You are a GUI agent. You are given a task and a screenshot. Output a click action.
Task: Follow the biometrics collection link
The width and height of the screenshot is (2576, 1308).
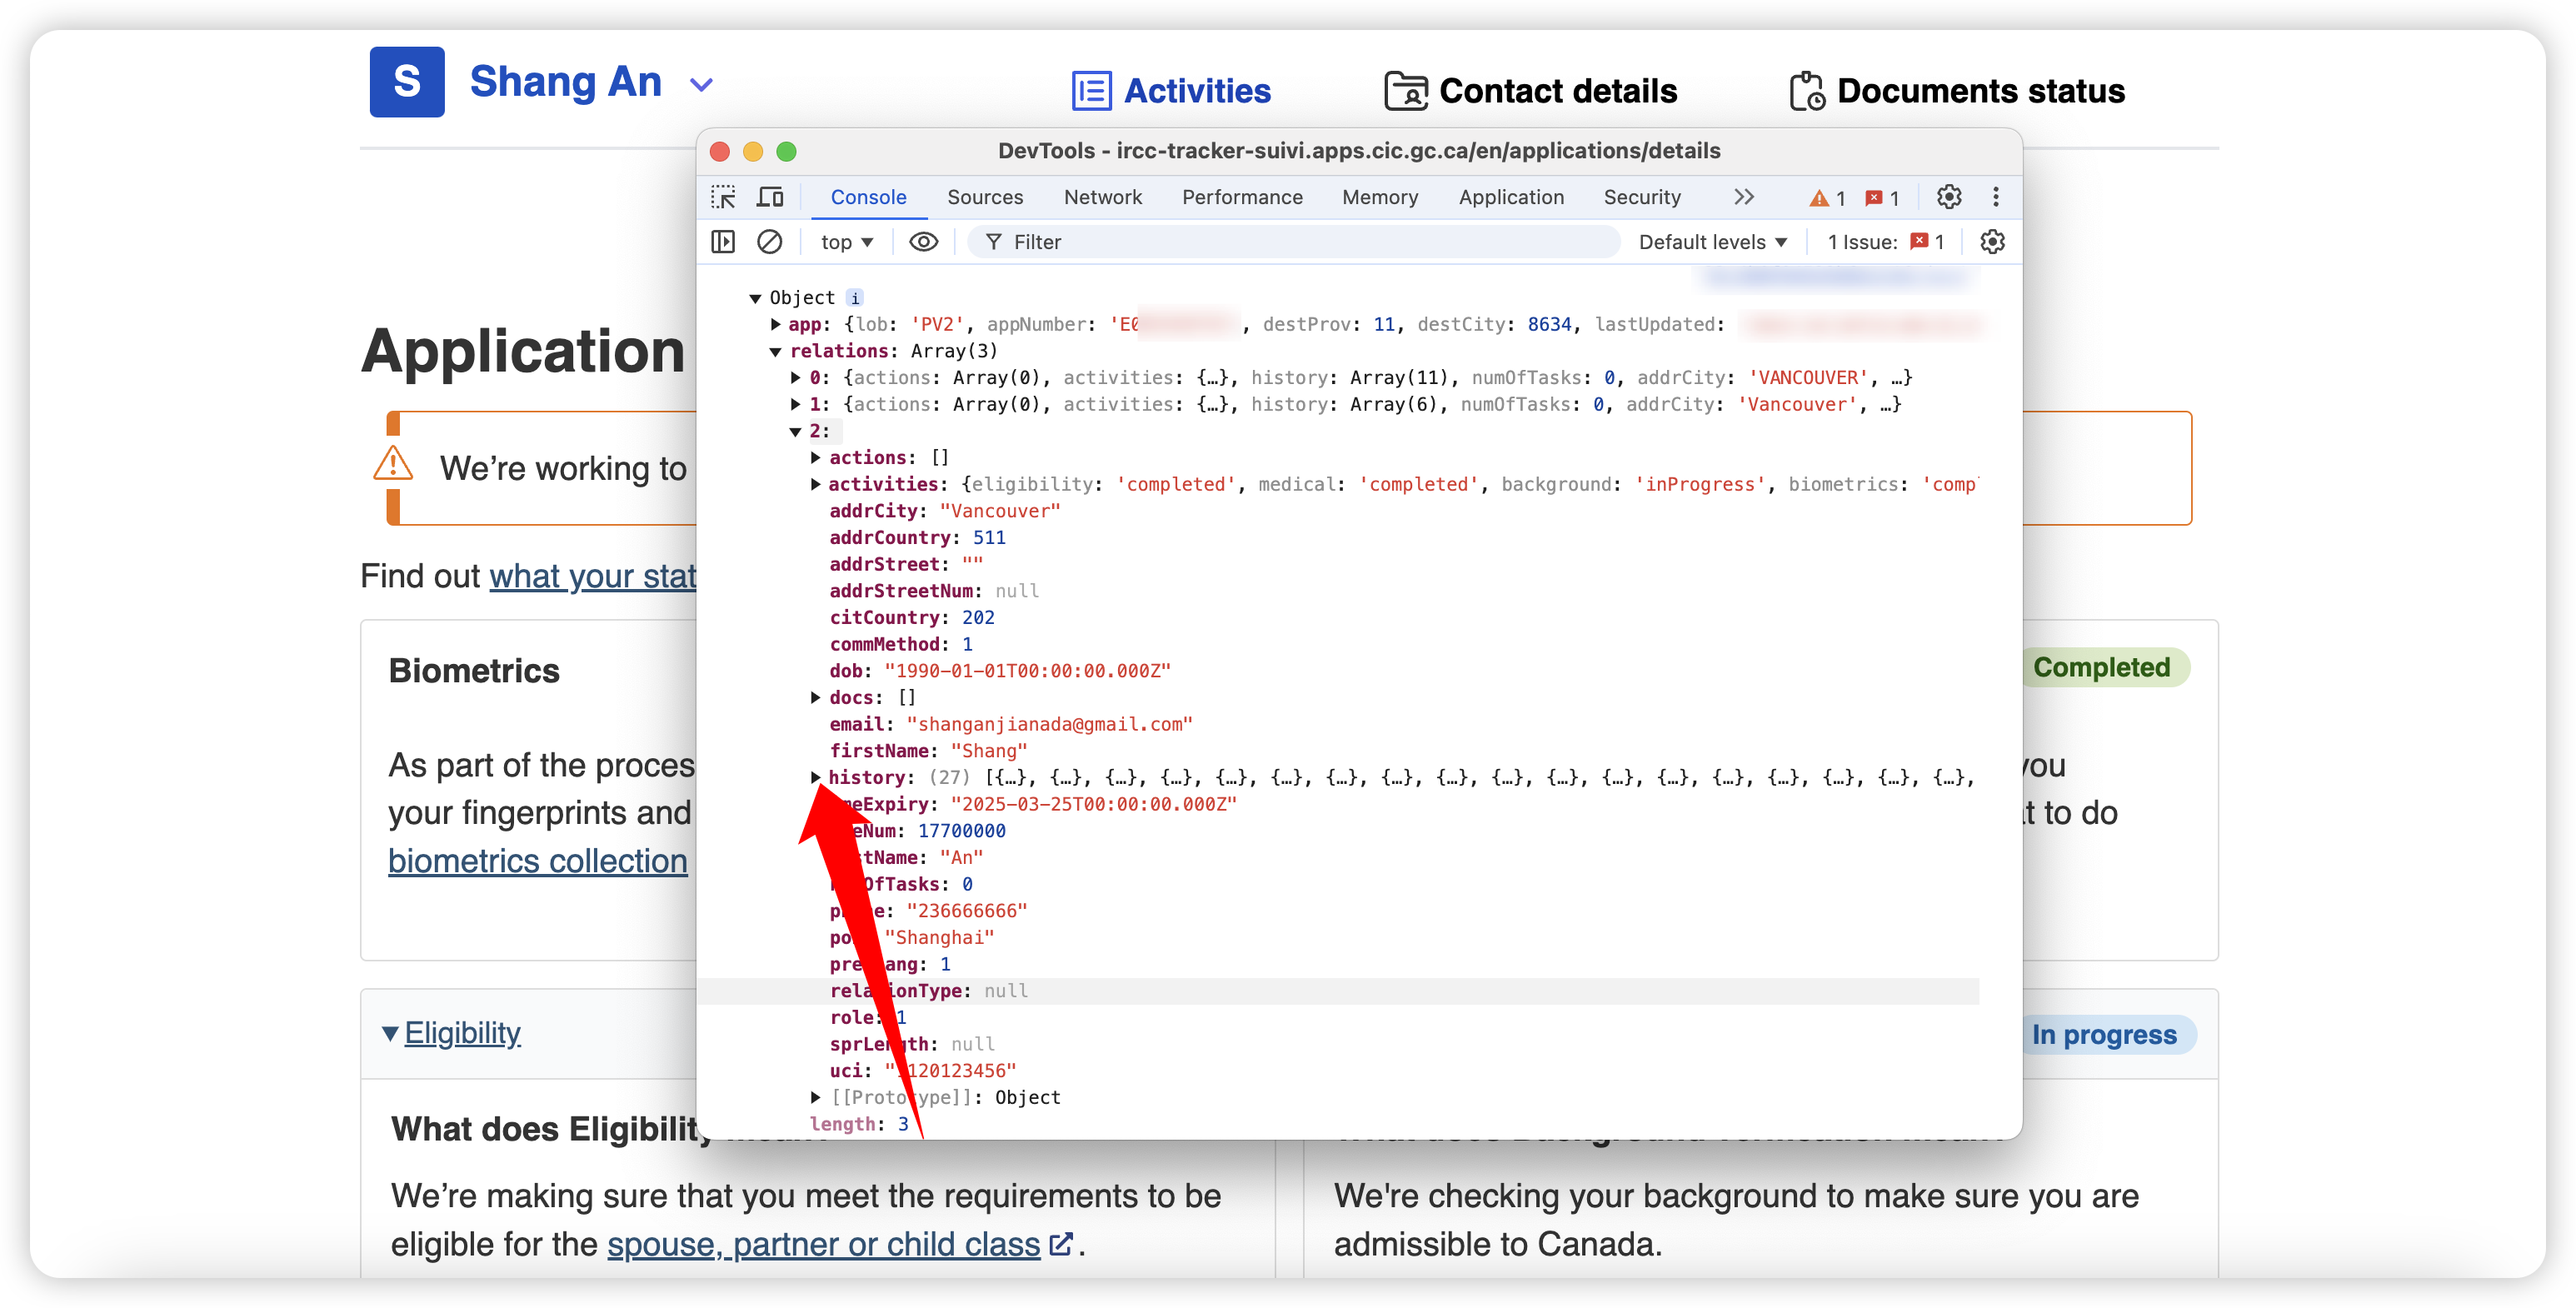[x=538, y=861]
